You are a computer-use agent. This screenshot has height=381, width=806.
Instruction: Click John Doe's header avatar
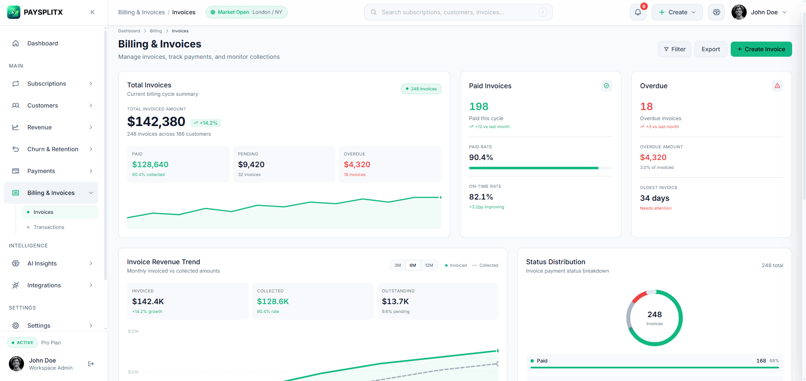click(739, 12)
